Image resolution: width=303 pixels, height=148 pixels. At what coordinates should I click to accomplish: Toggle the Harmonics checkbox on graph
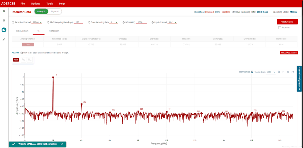252,72
